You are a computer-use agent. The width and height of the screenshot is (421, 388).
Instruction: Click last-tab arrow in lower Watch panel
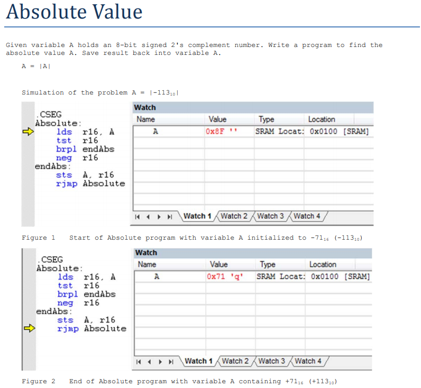171,362
